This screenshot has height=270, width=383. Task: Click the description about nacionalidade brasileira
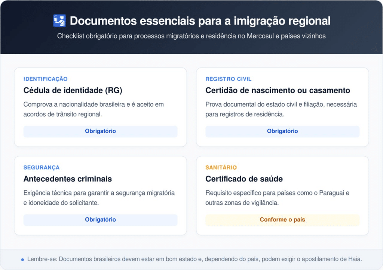click(94, 109)
